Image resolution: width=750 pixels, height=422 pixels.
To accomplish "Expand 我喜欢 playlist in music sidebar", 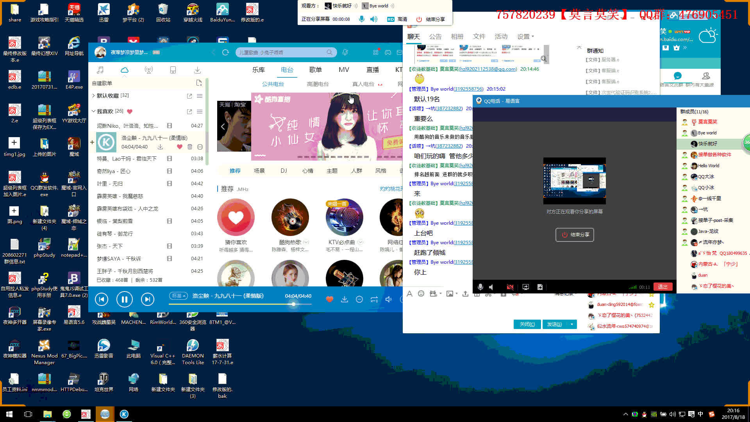I will pos(93,111).
